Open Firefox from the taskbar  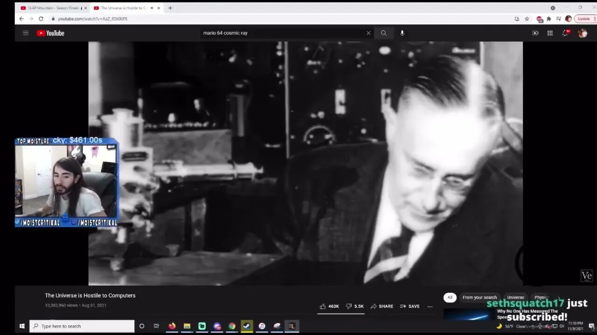click(172, 326)
